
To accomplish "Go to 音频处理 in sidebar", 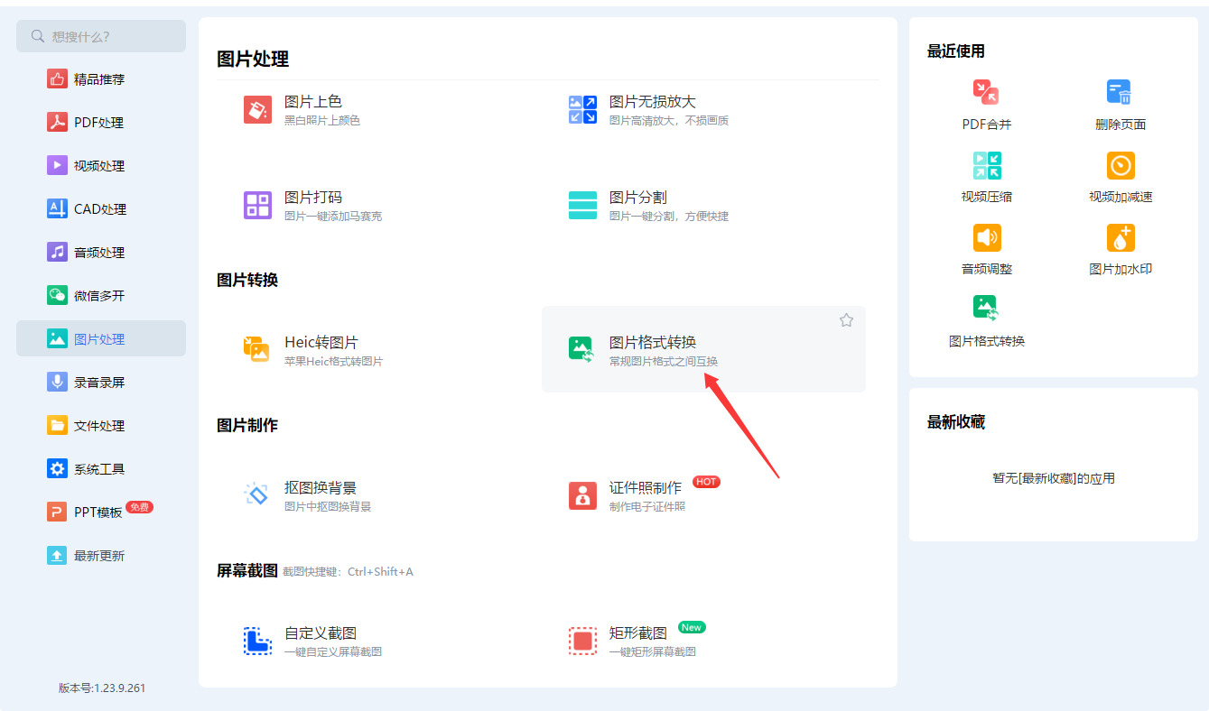I will pos(101,253).
